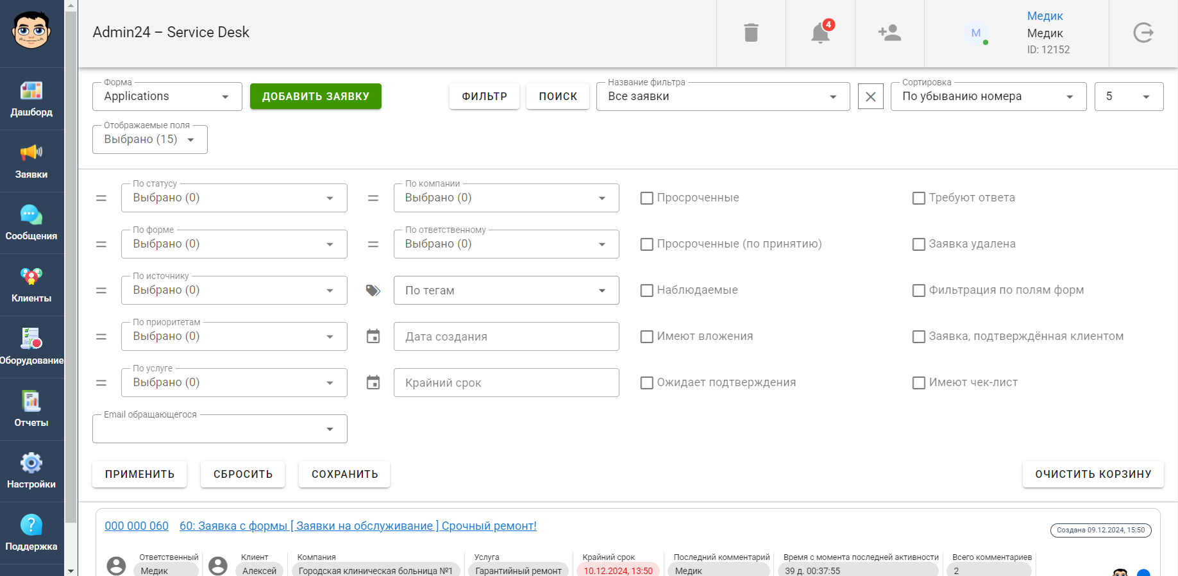
Task: Open Сообщения in the sidebar
Action: click(x=31, y=223)
